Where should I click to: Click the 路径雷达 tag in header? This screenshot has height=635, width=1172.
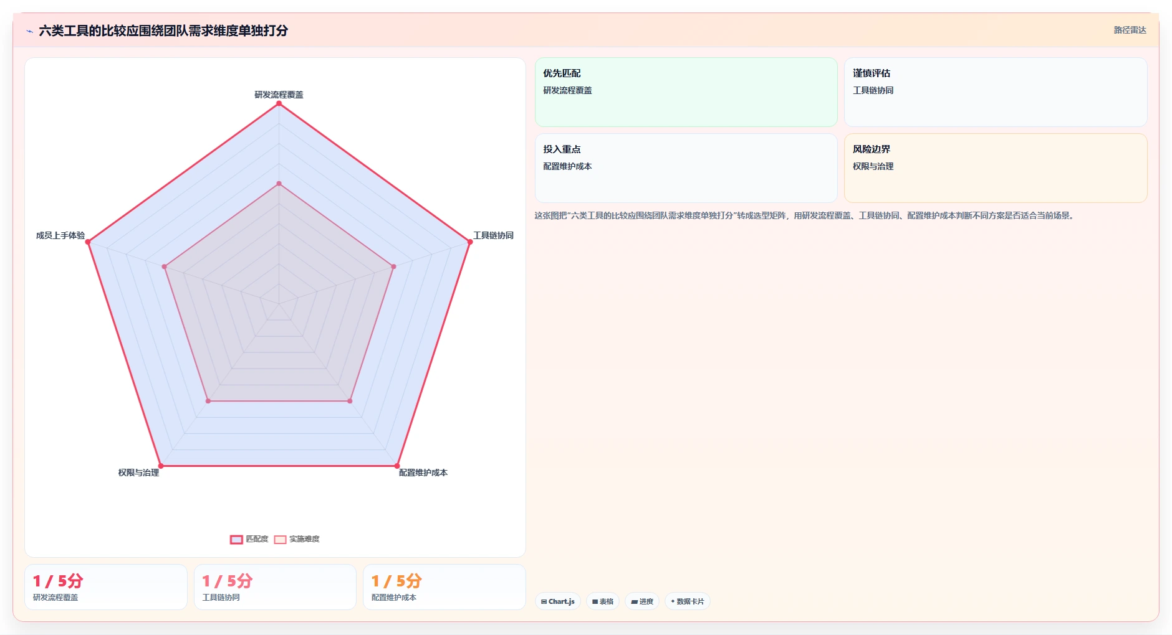pyautogui.click(x=1130, y=30)
